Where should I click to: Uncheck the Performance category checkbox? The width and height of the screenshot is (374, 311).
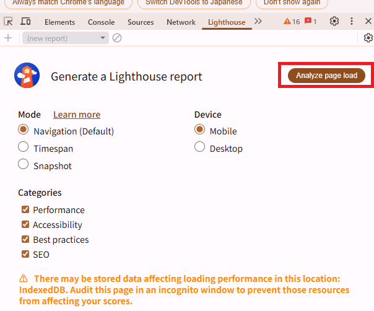click(x=25, y=210)
